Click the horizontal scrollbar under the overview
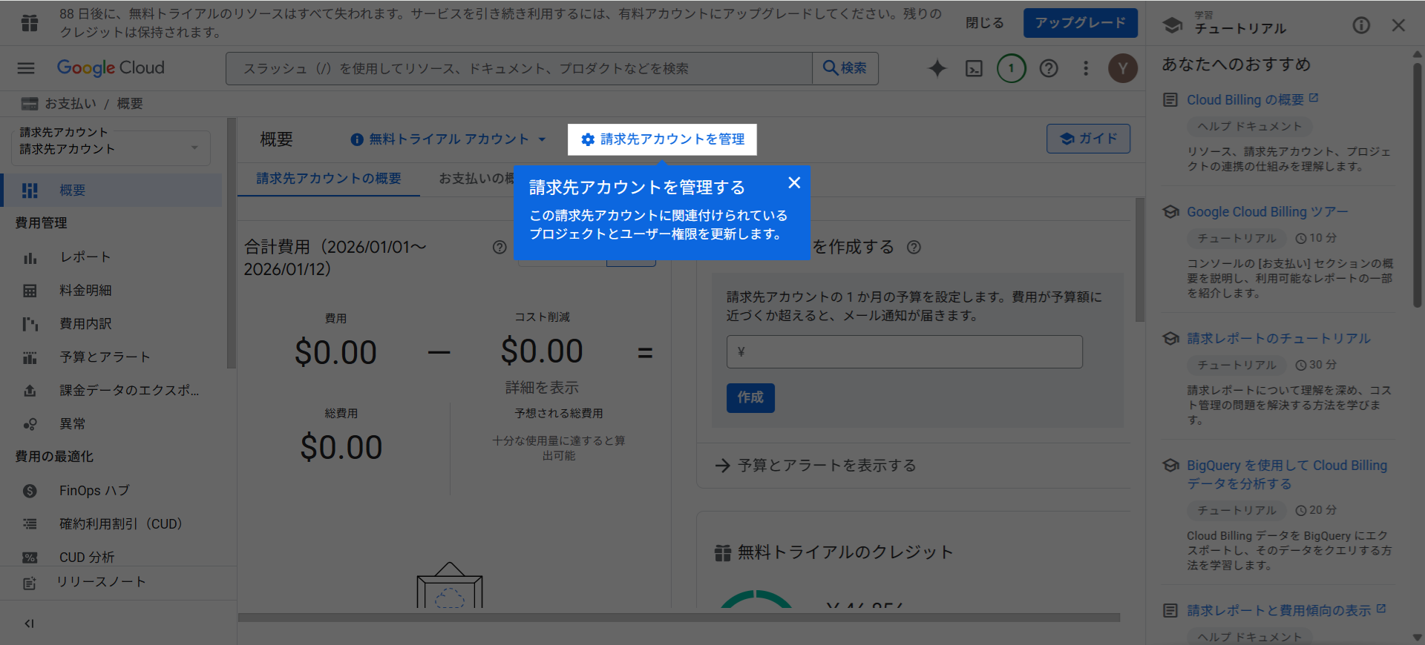The width and height of the screenshot is (1425, 645). point(678,618)
